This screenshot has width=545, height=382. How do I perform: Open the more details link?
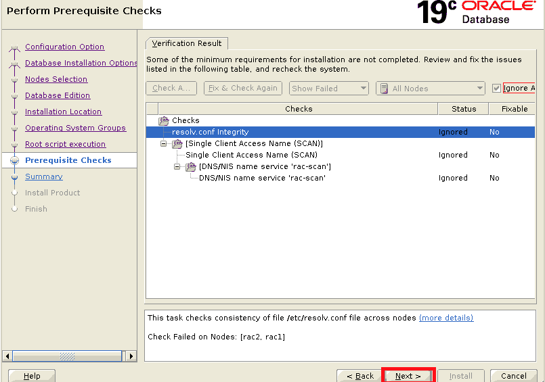(x=446, y=318)
